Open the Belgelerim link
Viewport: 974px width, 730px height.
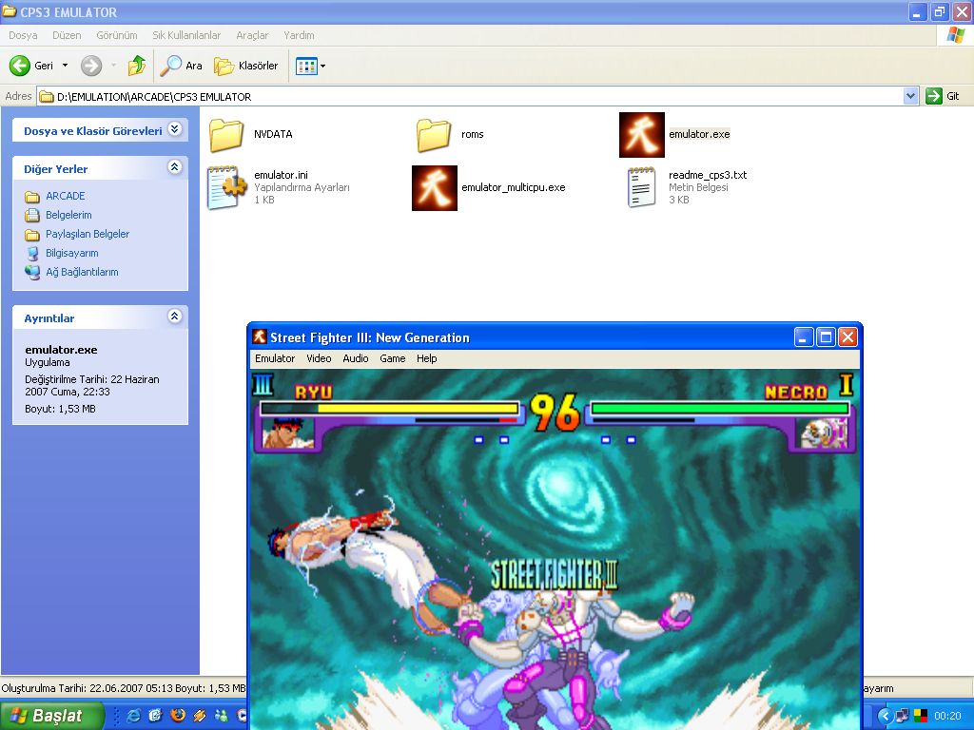pos(68,215)
